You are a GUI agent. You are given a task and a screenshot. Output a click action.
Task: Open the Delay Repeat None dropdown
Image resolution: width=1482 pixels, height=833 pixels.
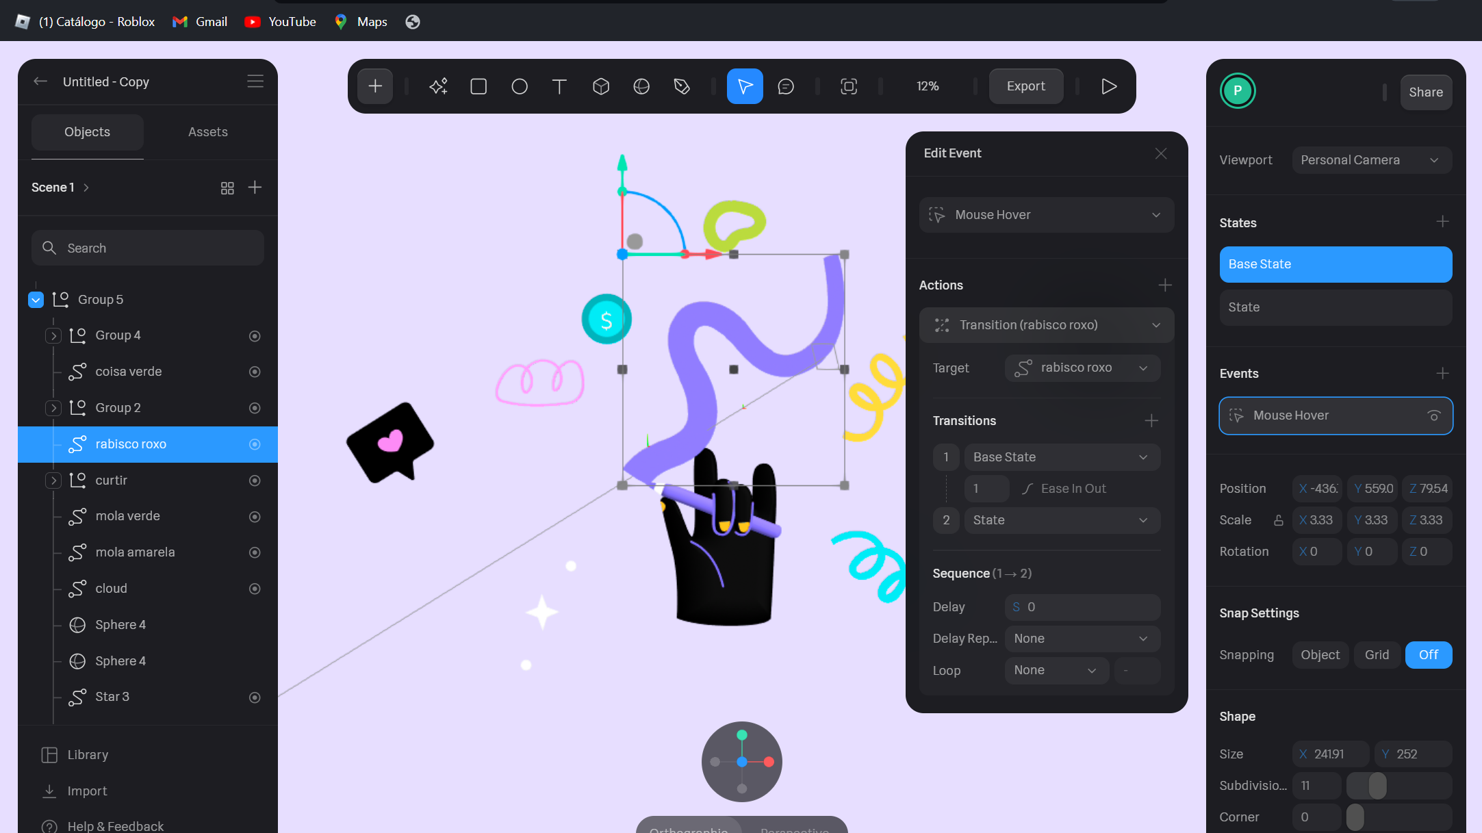point(1082,639)
